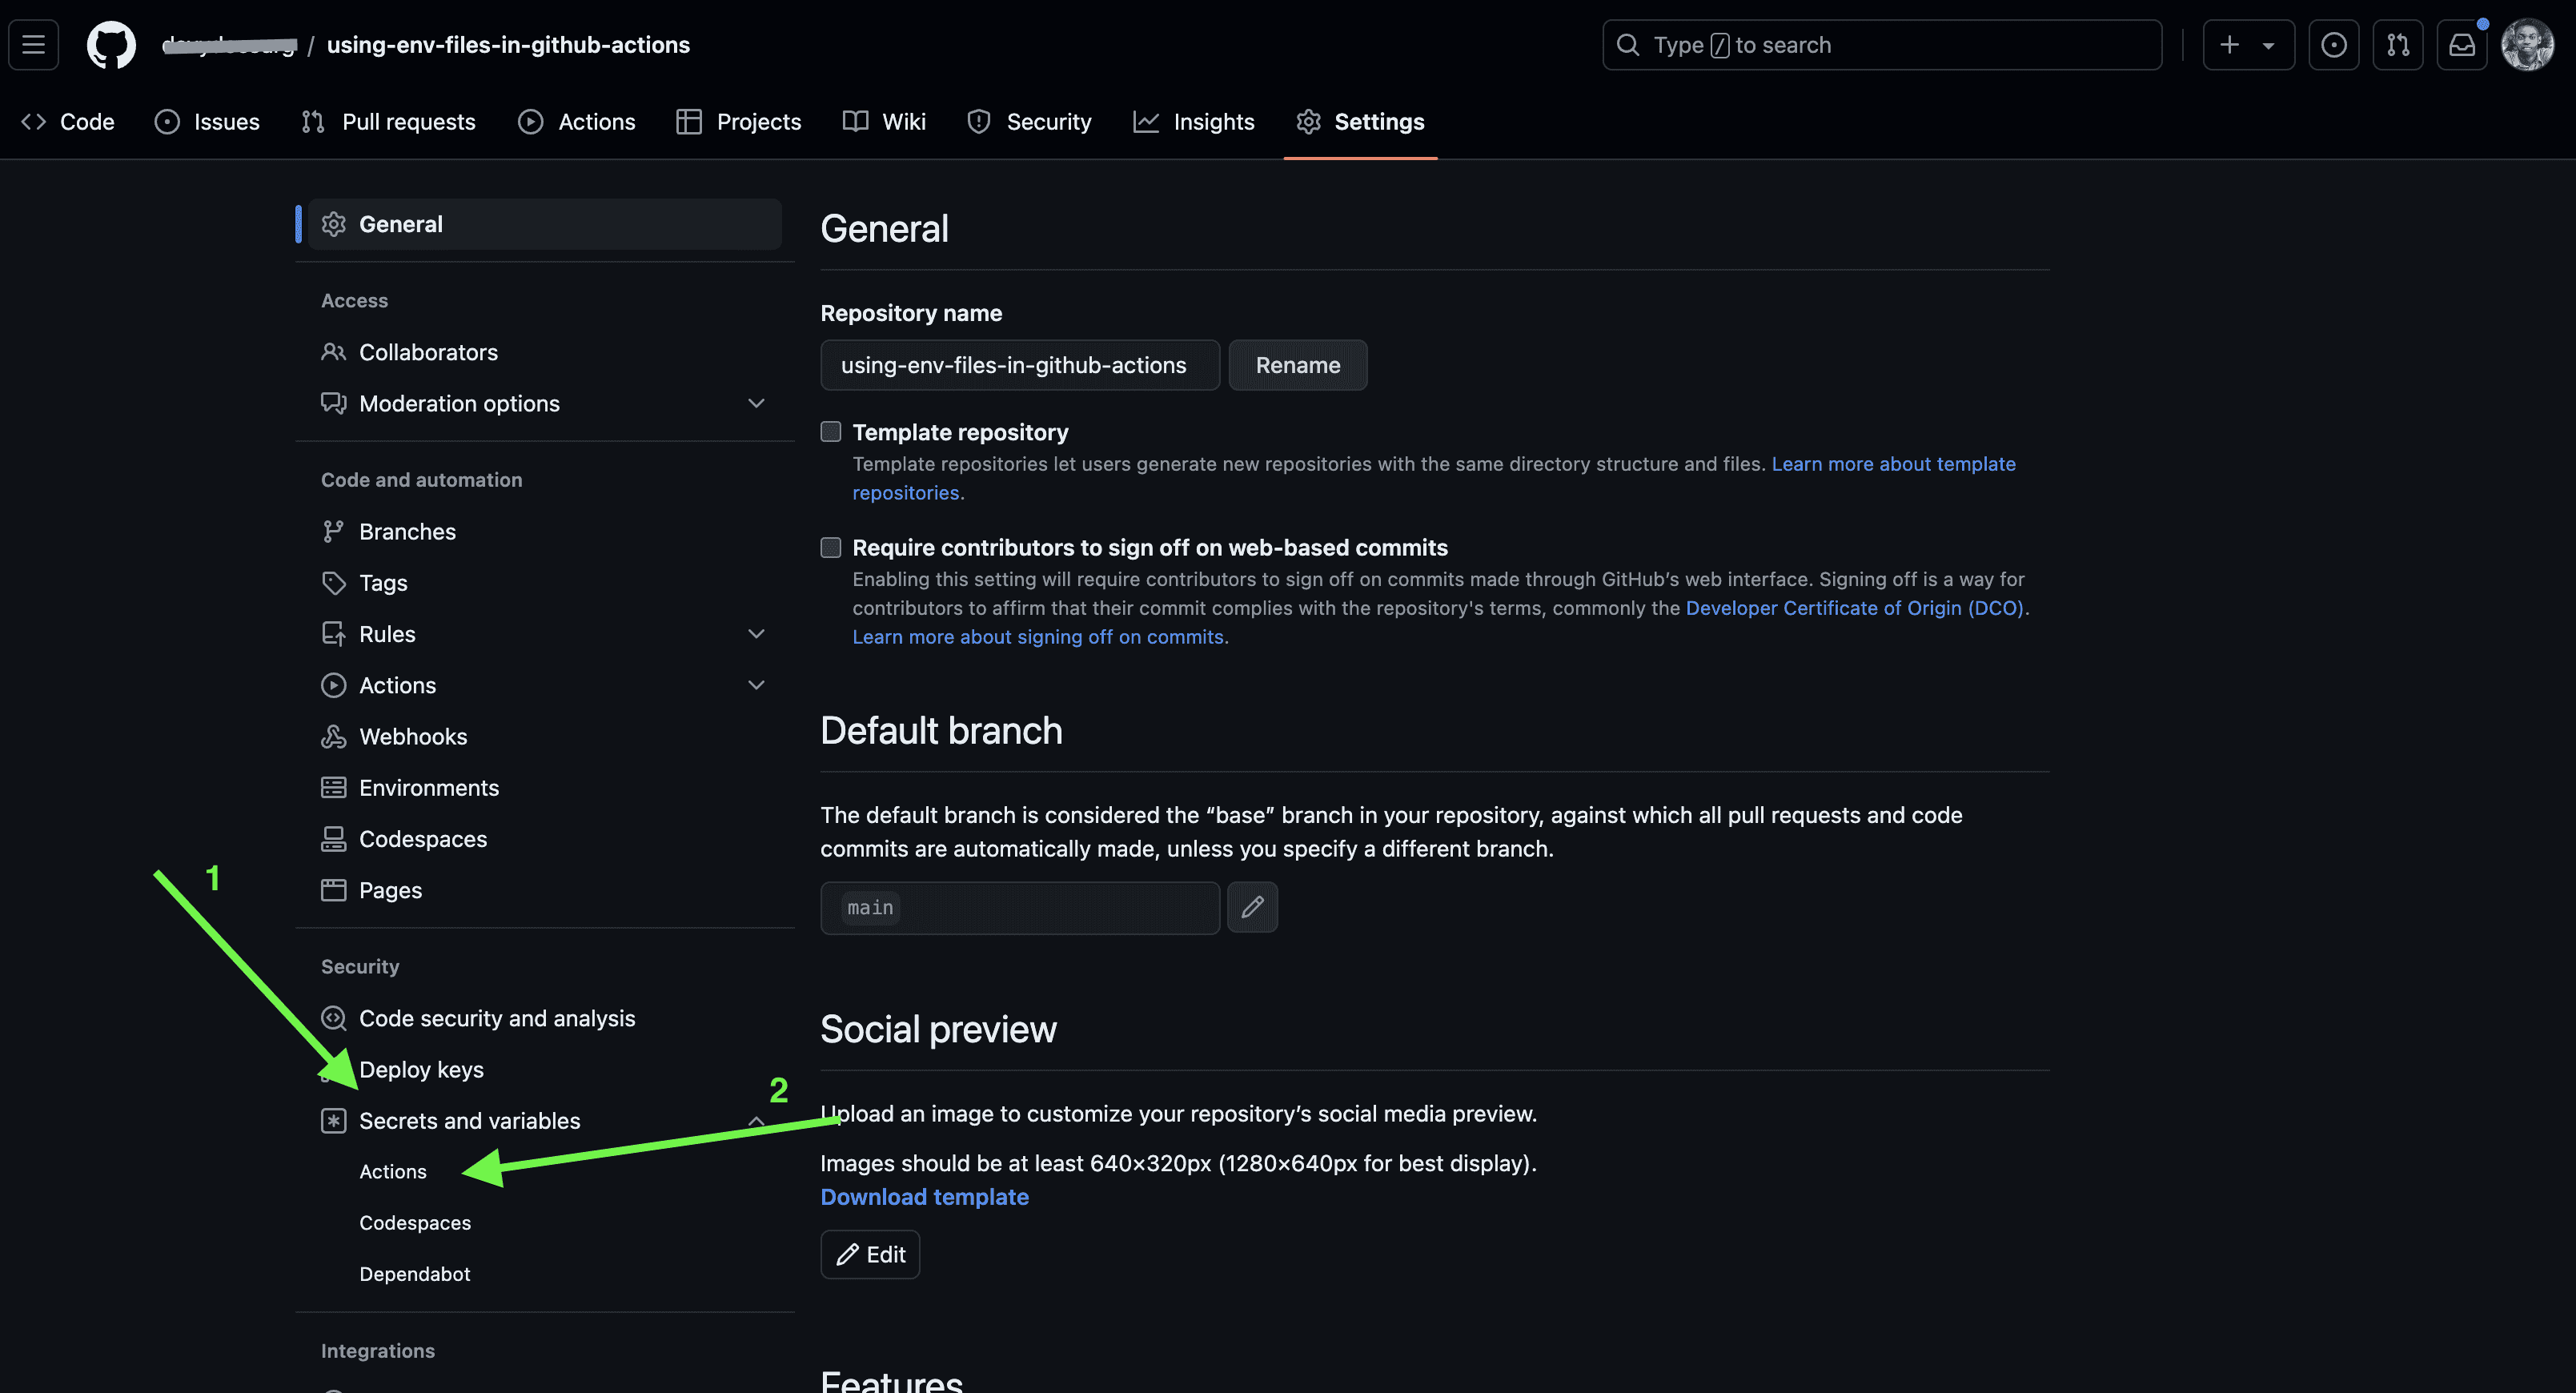The width and height of the screenshot is (2576, 1393).
Task: Click the Collaborators people icon
Action: 333,352
